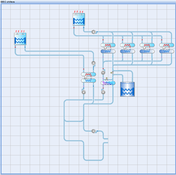Select the rightmost chiller in the row

(166, 48)
